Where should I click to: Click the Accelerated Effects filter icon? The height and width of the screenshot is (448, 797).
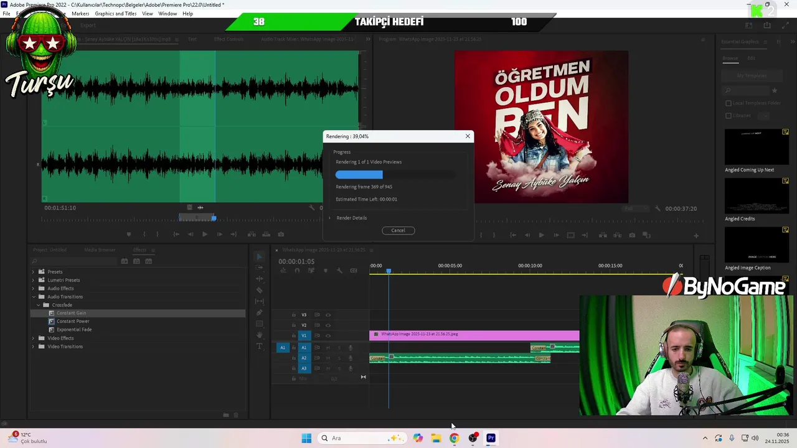coord(125,261)
